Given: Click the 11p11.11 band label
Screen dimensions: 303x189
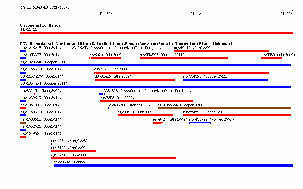Looking at the screenshot, I should pyautogui.click(x=29, y=29).
